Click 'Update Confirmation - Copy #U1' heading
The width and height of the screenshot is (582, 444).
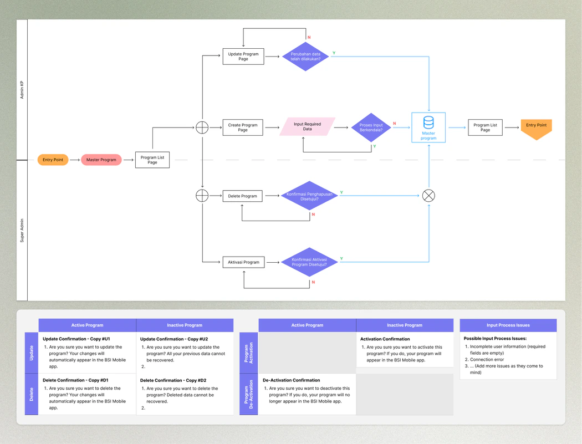click(x=76, y=339)
